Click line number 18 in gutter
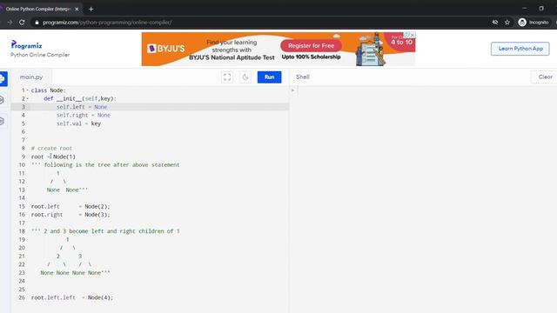 [22, 231]
